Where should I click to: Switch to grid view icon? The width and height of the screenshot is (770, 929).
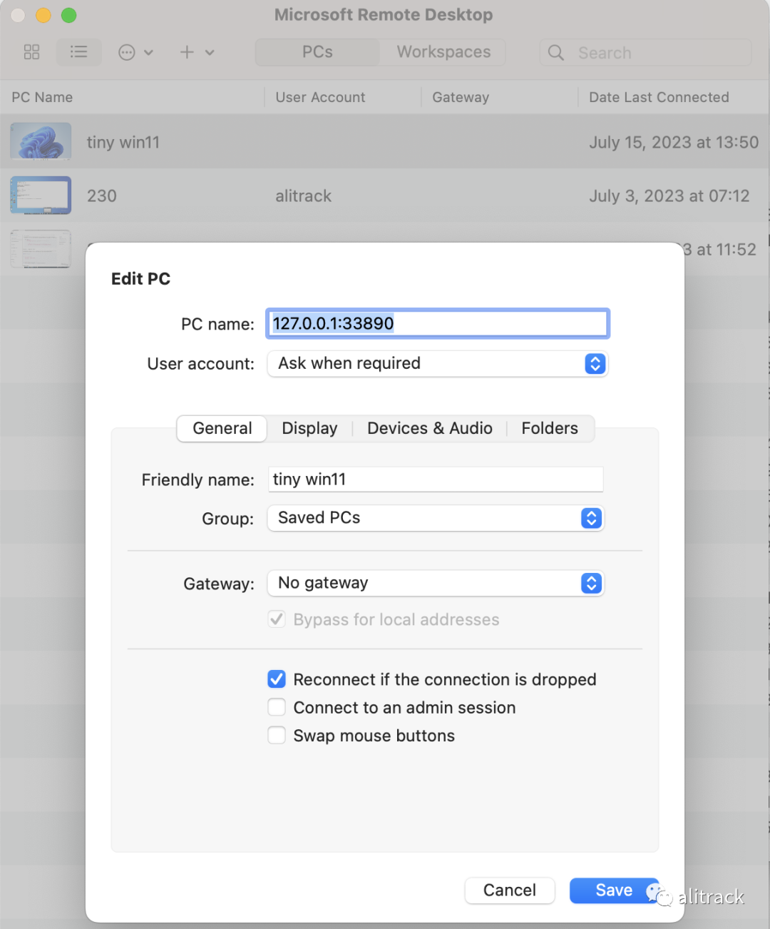point(31,52)
